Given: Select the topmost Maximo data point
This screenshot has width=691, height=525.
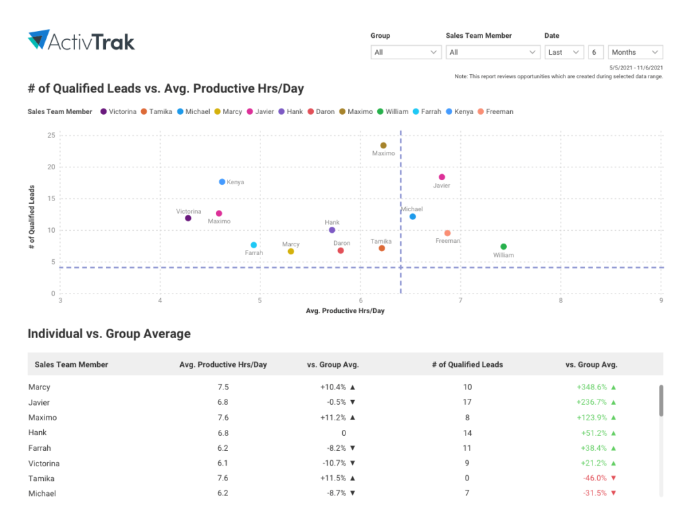Looking at the screenshot, I should pyautogui.click(x=383, y=145).
